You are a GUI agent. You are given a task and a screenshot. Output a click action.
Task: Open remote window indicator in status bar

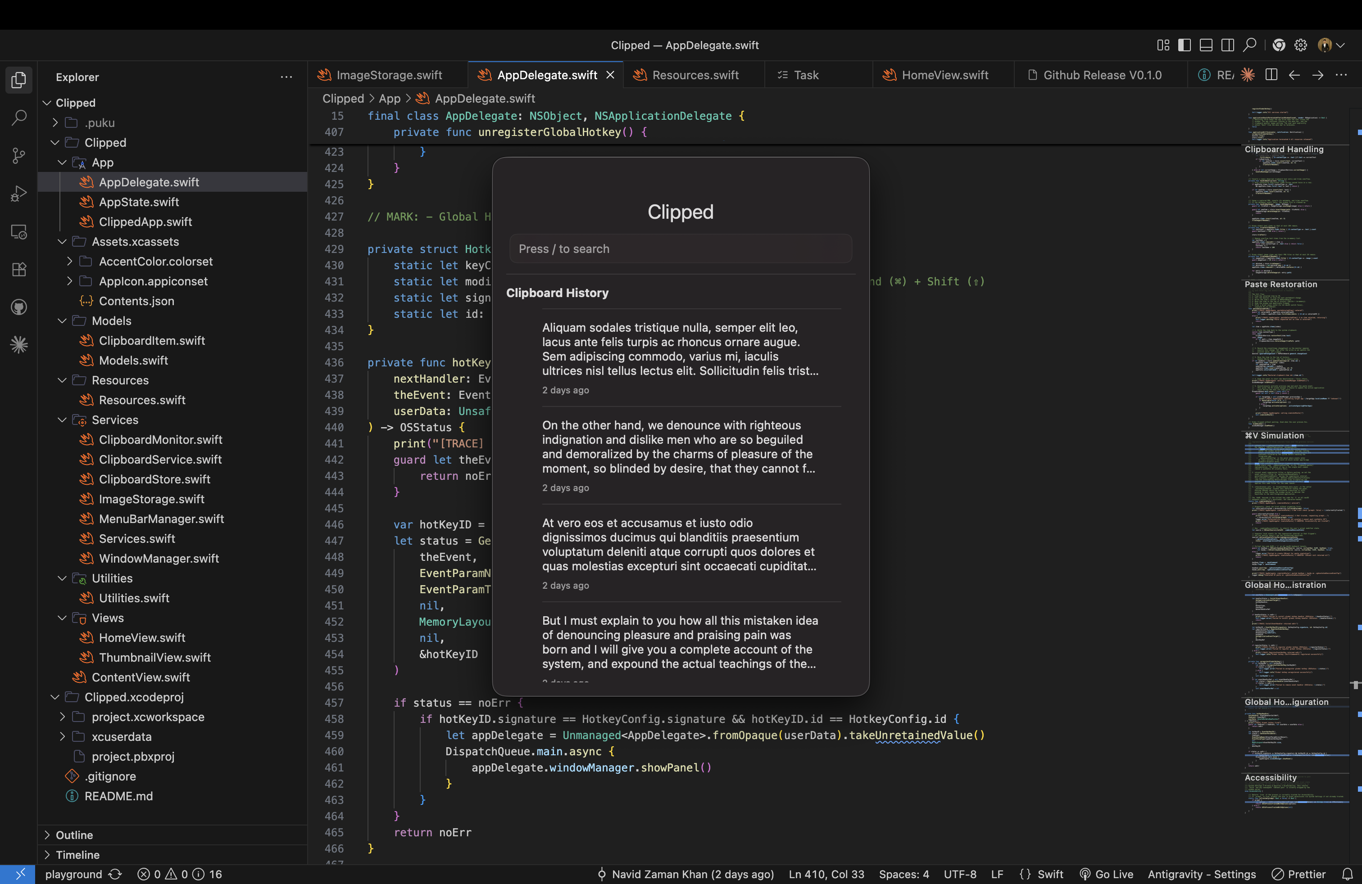pos(18,874)
